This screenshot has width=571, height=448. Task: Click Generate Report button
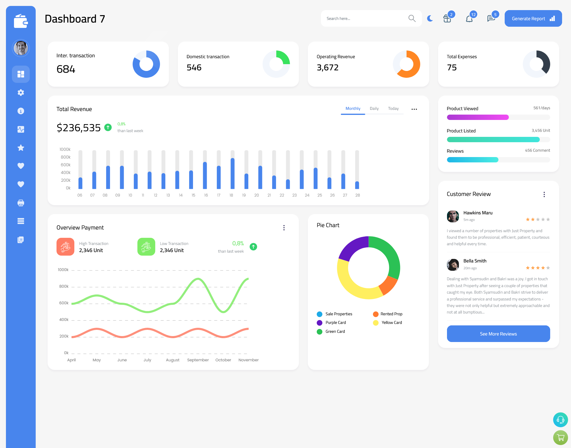click(x=532, y=18)
